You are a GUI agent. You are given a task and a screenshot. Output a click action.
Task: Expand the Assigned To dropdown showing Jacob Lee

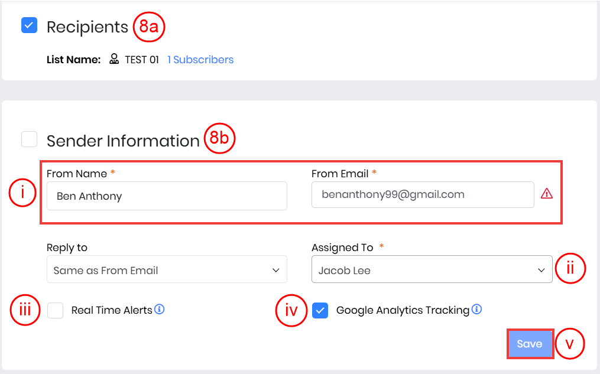tap(432, 270)
